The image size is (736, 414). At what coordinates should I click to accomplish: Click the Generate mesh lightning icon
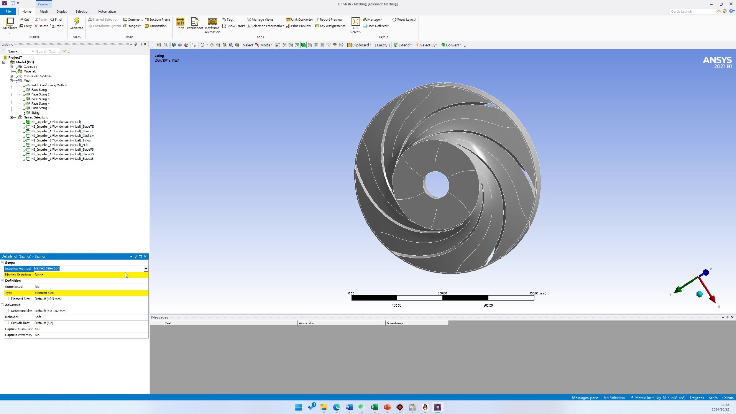tap(76, 22)
